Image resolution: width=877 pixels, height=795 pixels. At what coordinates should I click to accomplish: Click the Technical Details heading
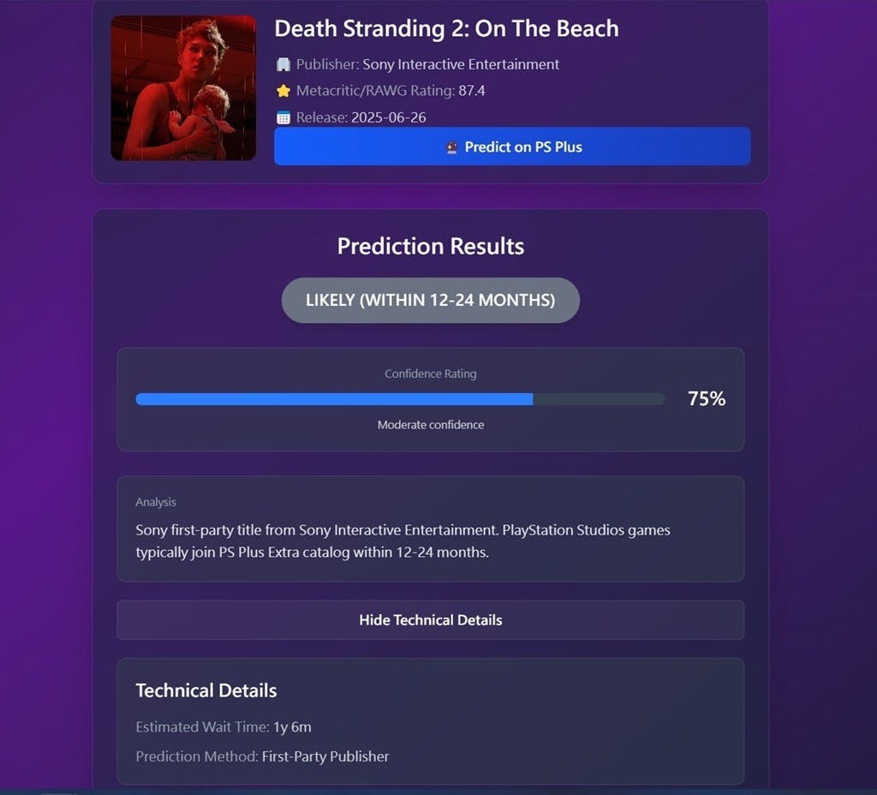(x=206, y=690)
